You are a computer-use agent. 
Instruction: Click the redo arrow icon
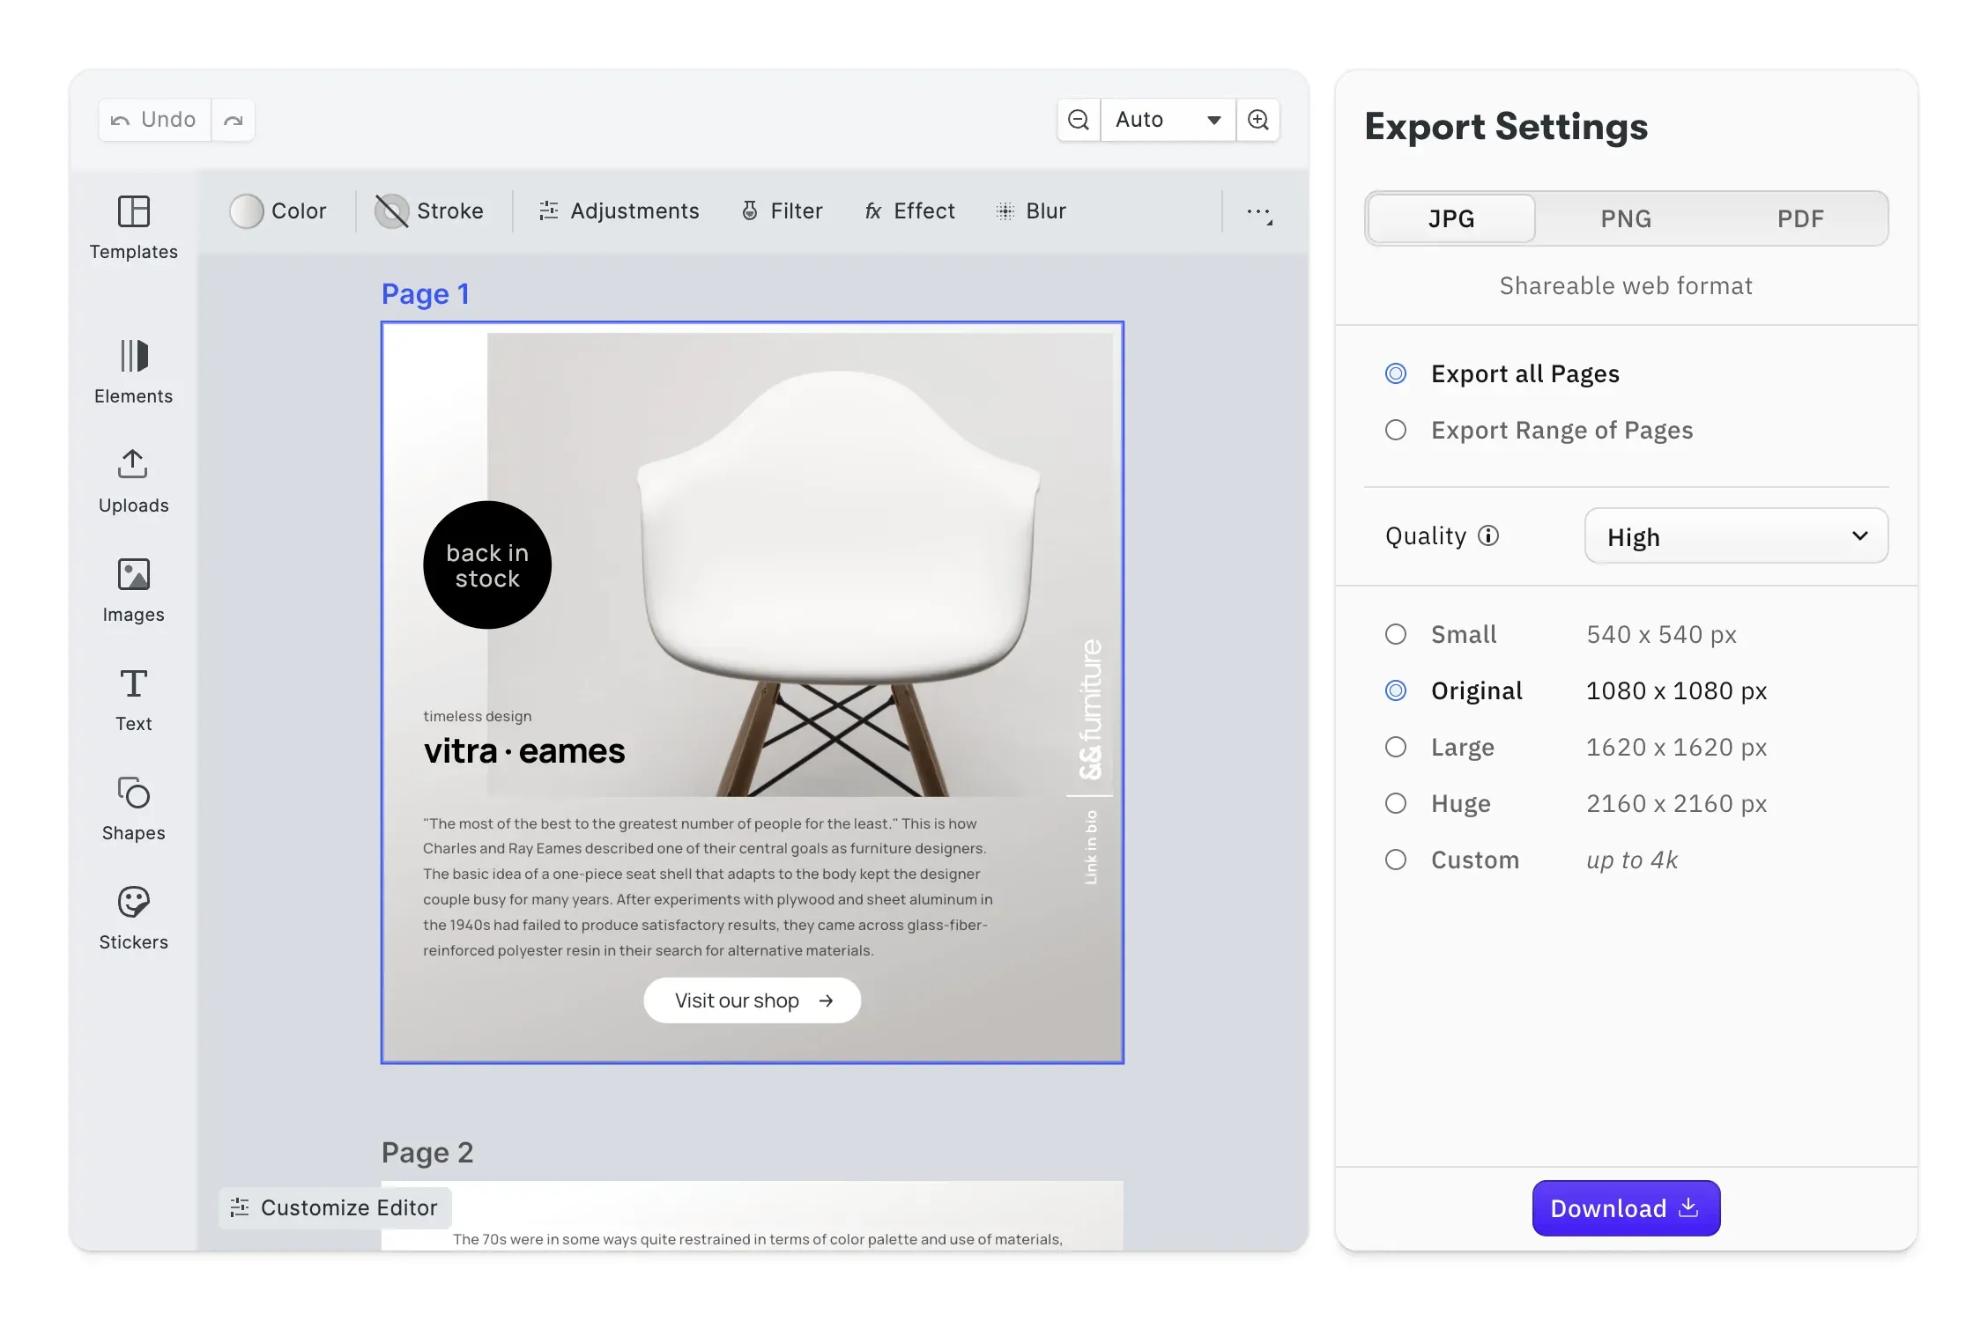coord(234,120)
